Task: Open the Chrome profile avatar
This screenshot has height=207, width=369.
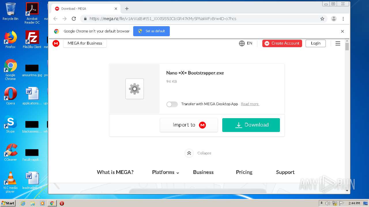Action: (x=334, y=19)
